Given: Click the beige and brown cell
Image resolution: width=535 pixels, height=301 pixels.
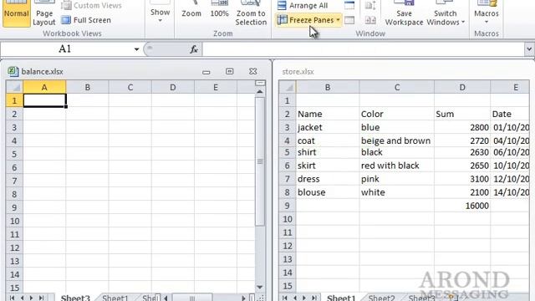Looking at the screenshot, I should coord(397,140).
